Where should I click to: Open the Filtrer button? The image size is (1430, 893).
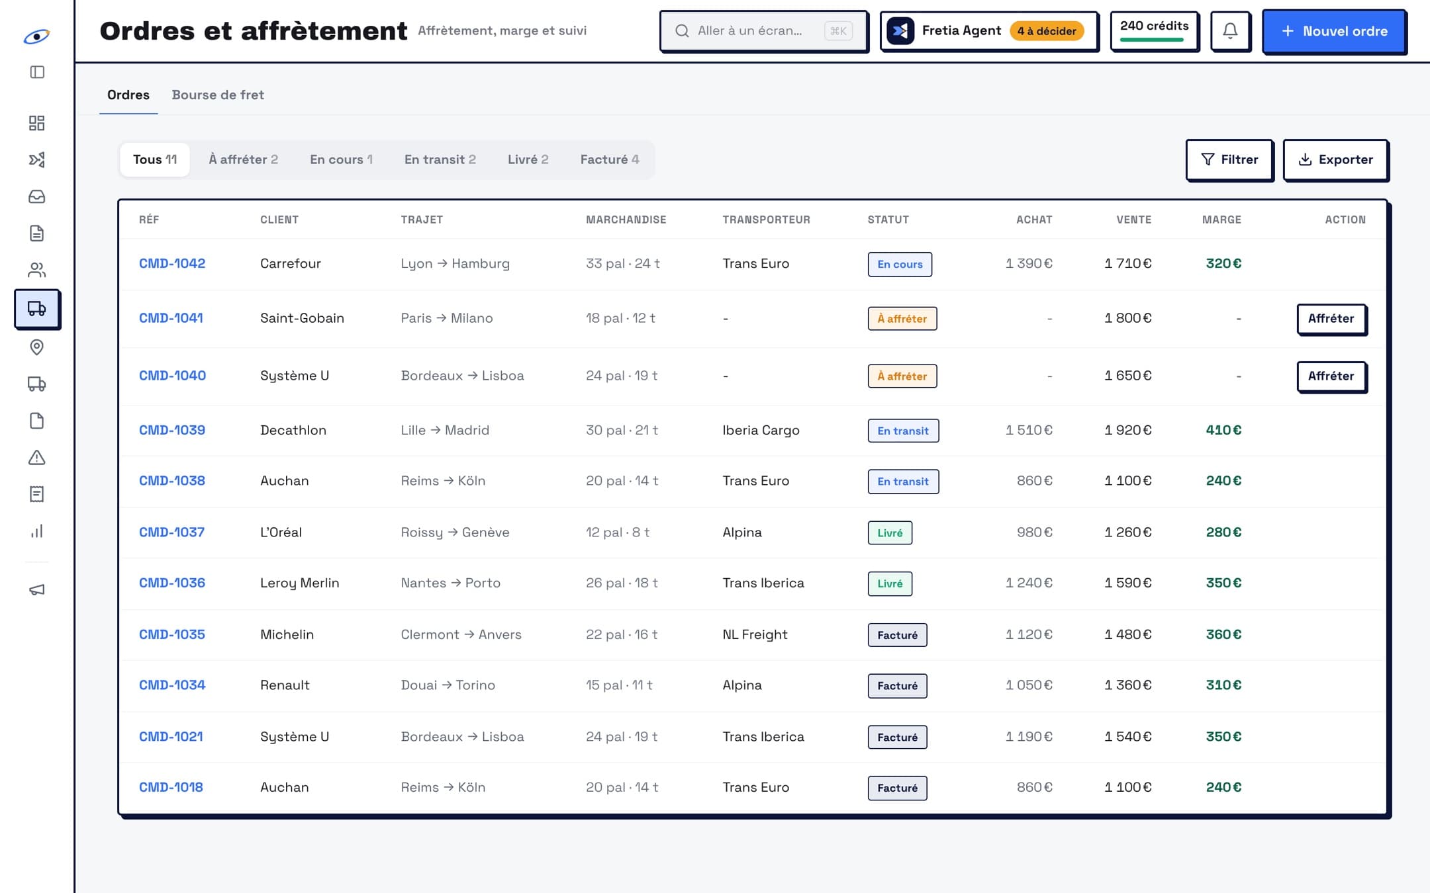tap(1229, 159)
